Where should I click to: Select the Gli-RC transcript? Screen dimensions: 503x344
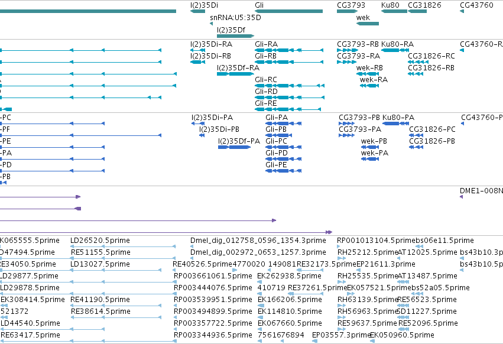(x=290, y=86)
